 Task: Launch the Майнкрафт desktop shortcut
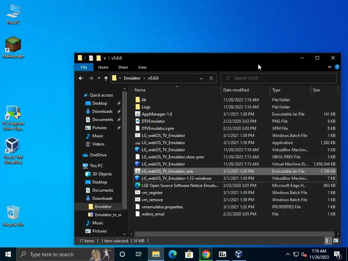coord(13,47)
